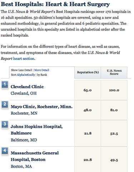Switch to More Detail view

(x=42, y=70)
